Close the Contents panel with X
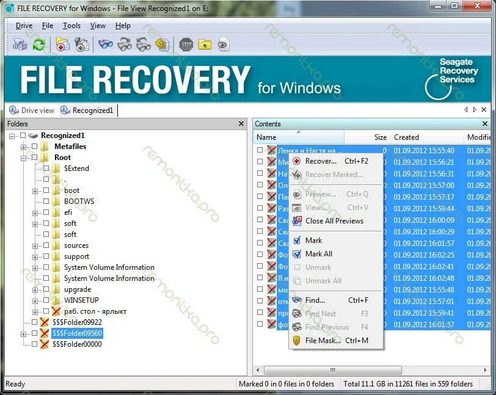Screen dimensions: 496x395 (x=485, y=124)
